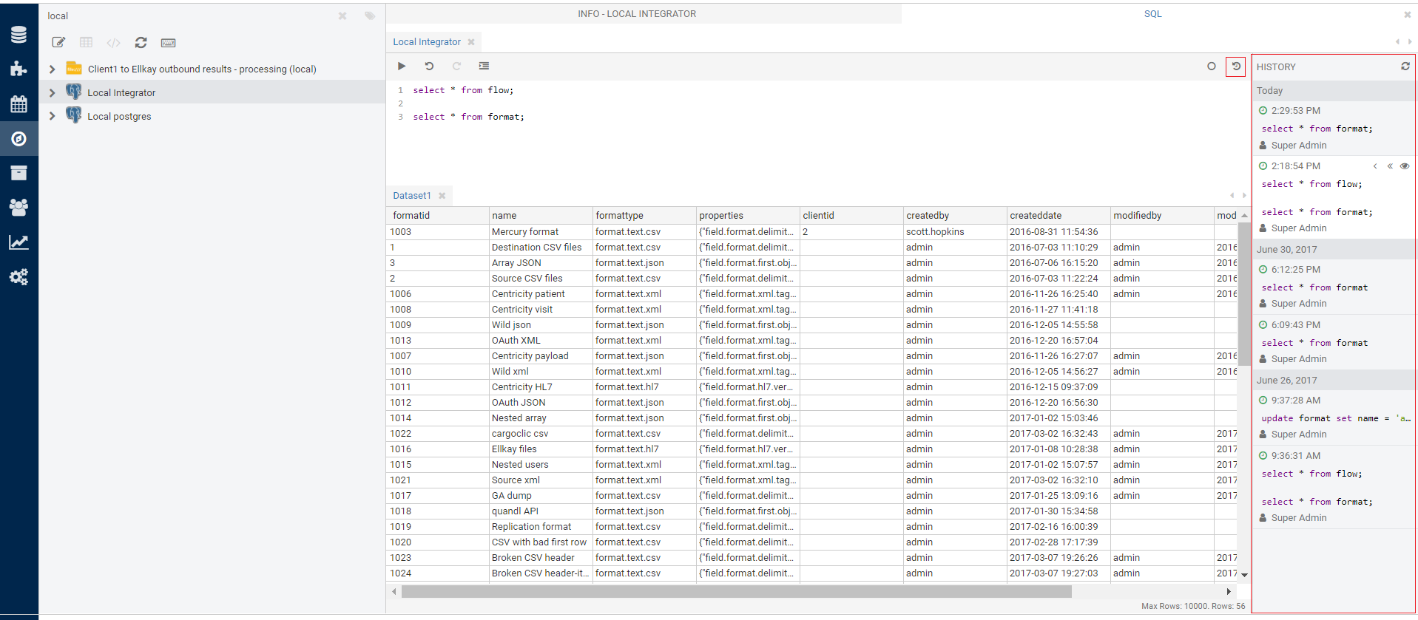Click the grid table icon in explorer toolbar
Screen dimensions: 1418x620
[86, 43]
